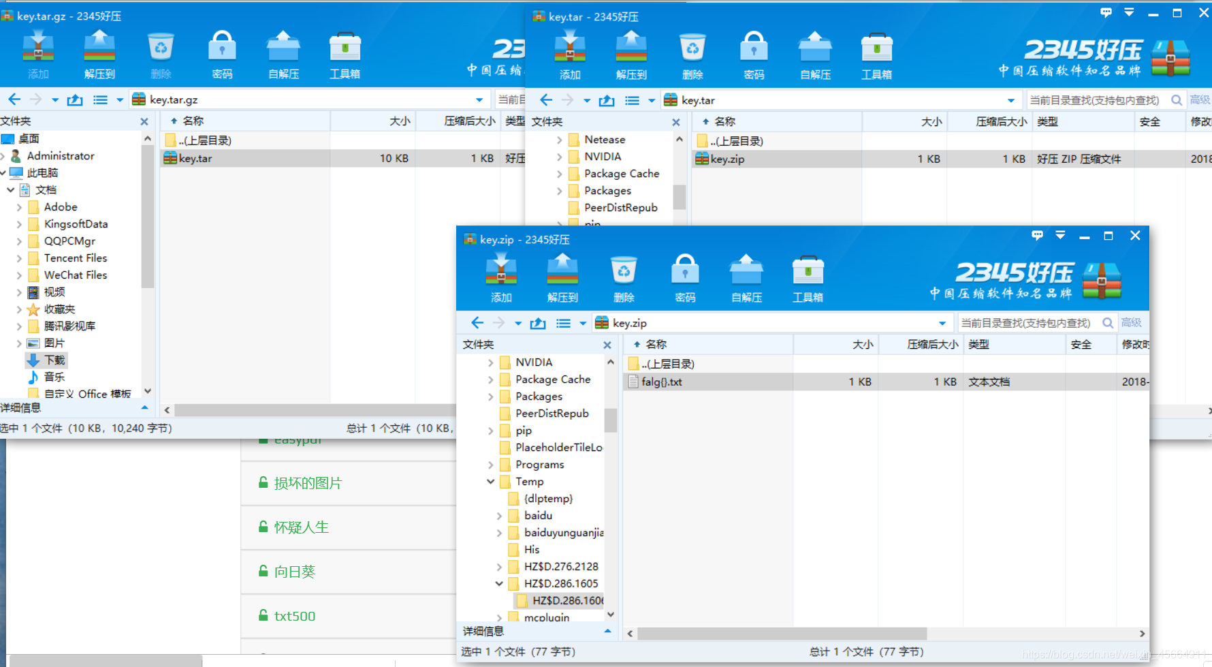Collapse the Temp folder tree node

click(x=491, y=482)
